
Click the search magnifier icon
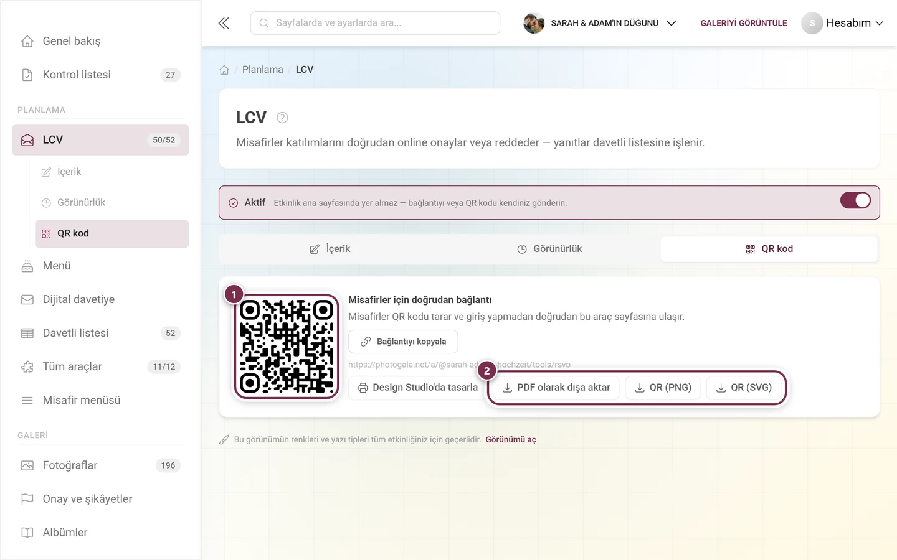pyautogui.click(x=264, y=23)
